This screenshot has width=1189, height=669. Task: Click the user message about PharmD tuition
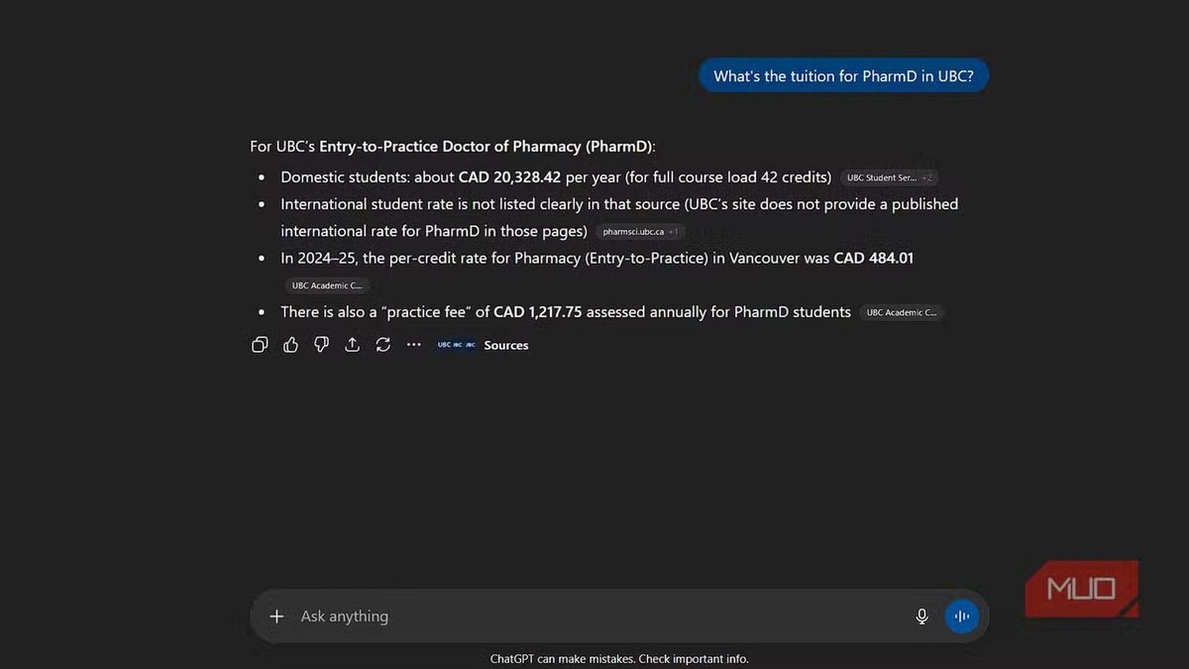(x=843, y=76)
